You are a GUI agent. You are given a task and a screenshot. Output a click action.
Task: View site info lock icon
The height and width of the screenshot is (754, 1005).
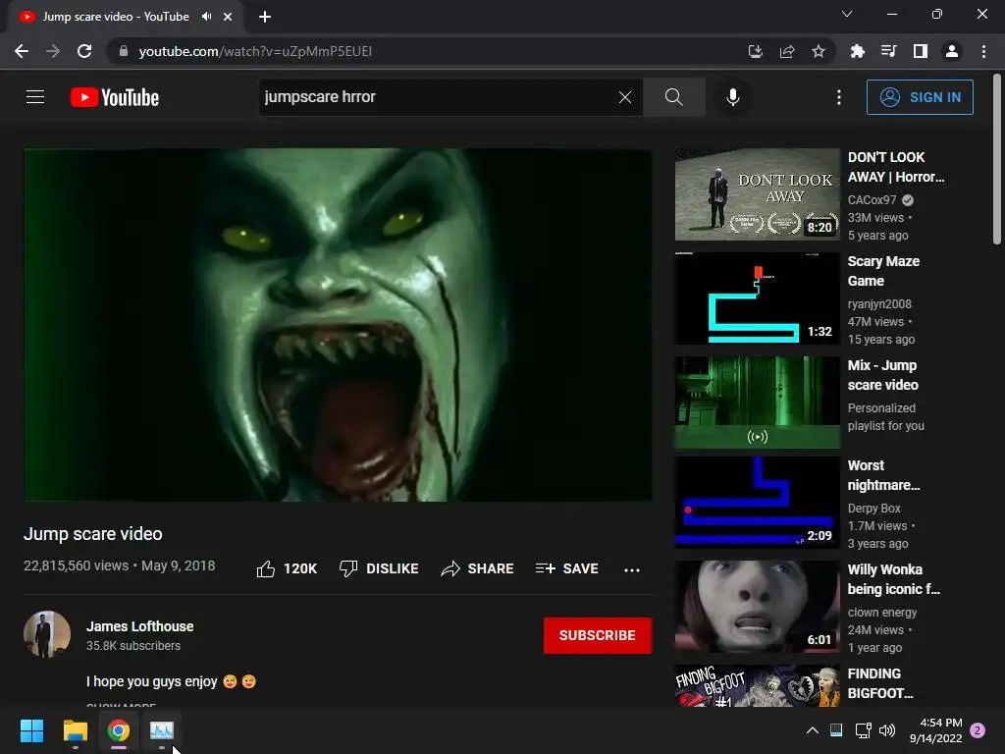pos(123,51)
